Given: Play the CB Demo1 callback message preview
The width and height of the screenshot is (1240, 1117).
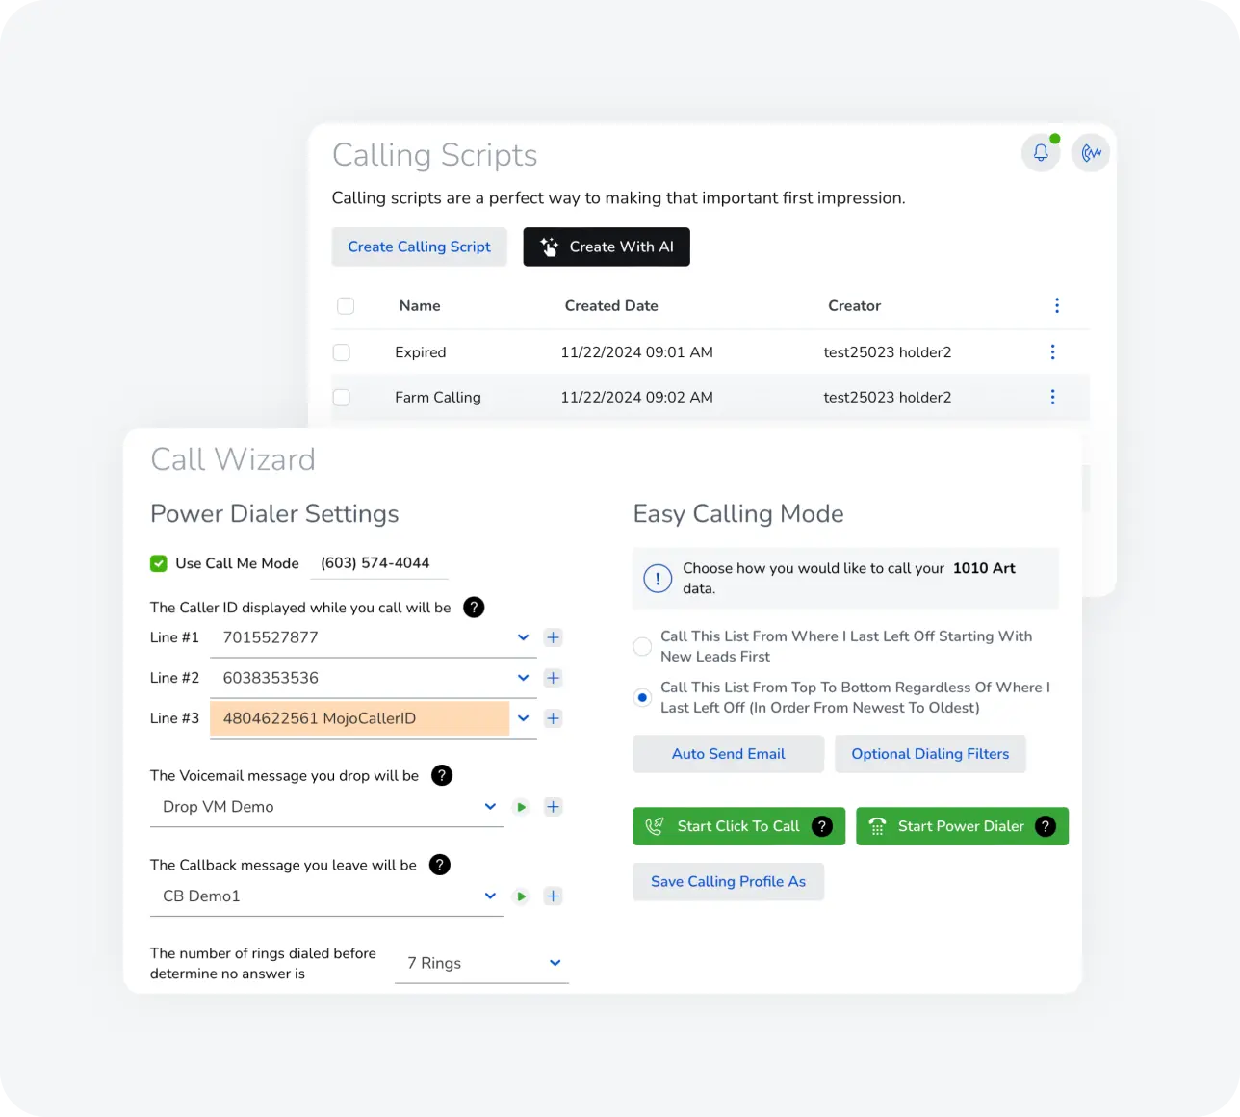Looking at the screenshot, I should pyautogui.click(x=521, y=896).
